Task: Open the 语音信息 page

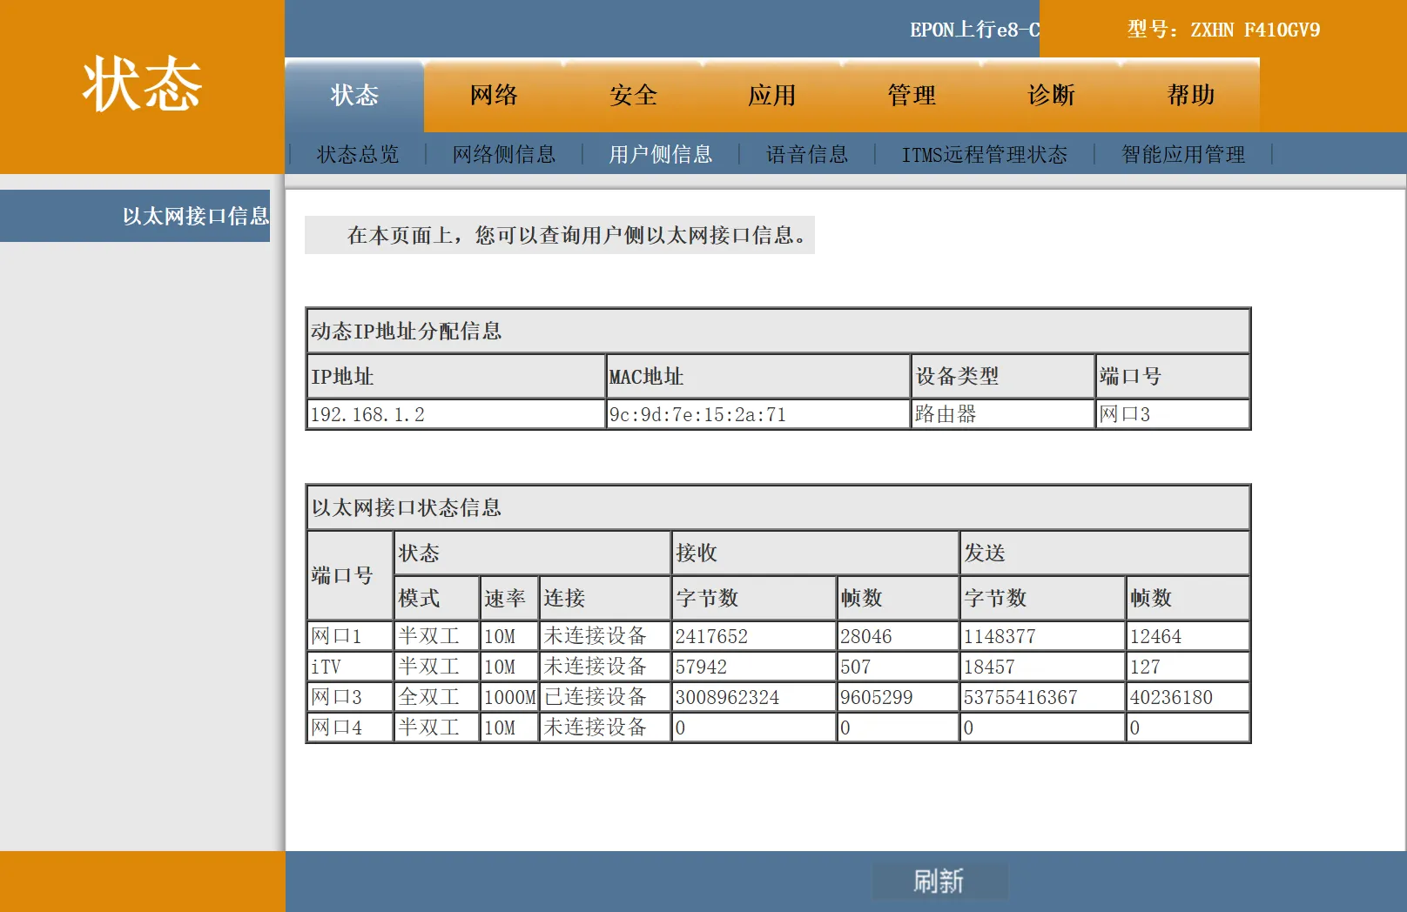Action: click(805, 154)
